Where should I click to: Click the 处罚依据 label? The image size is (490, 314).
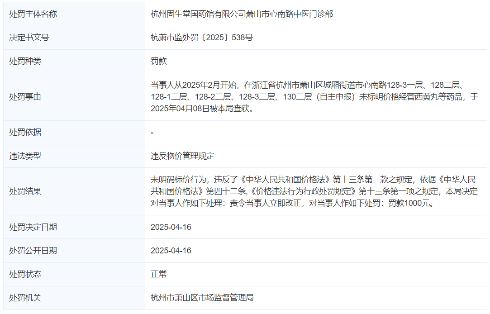25,132
